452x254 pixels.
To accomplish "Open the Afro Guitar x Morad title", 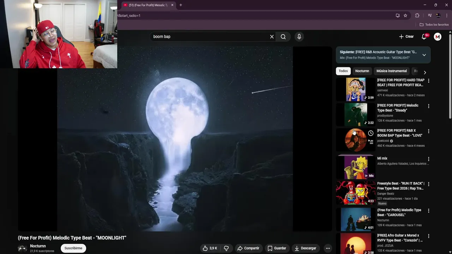I will [400, 238].
